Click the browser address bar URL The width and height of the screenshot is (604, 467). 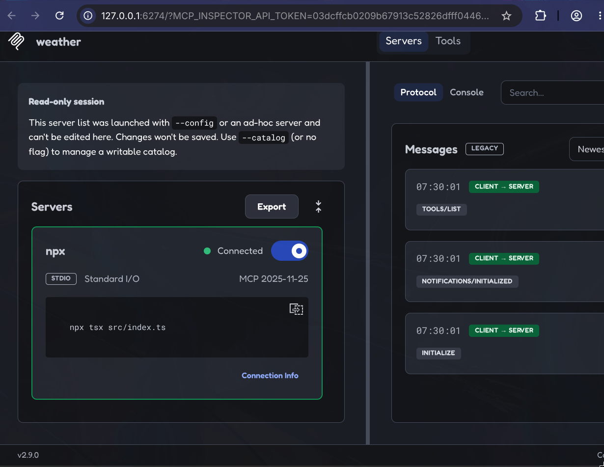(x=295, y=16)
